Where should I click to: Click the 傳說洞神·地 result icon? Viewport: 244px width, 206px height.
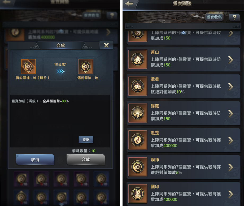click(86, 66)
